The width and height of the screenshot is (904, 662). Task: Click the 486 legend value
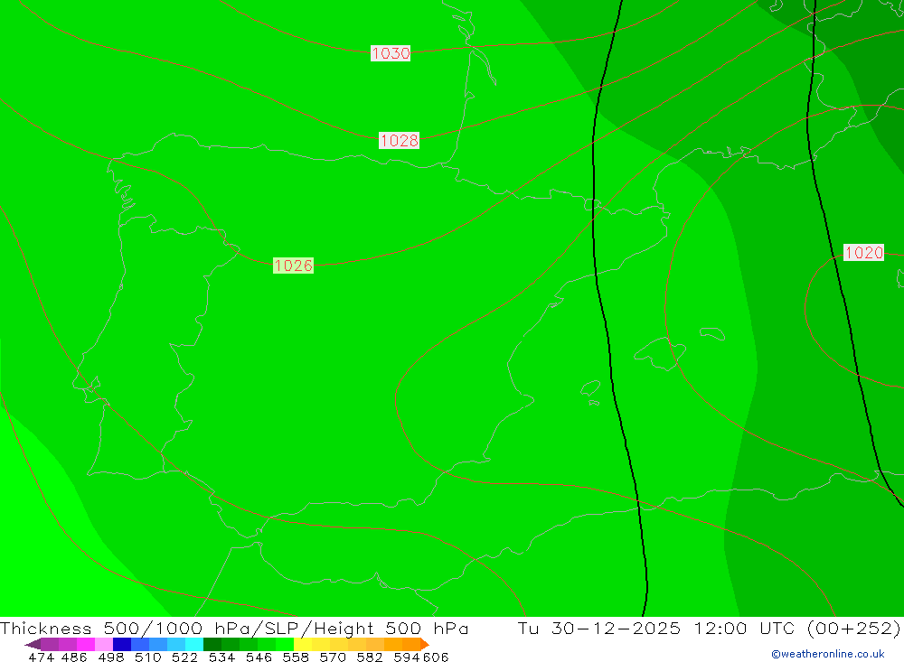point(74,657)
